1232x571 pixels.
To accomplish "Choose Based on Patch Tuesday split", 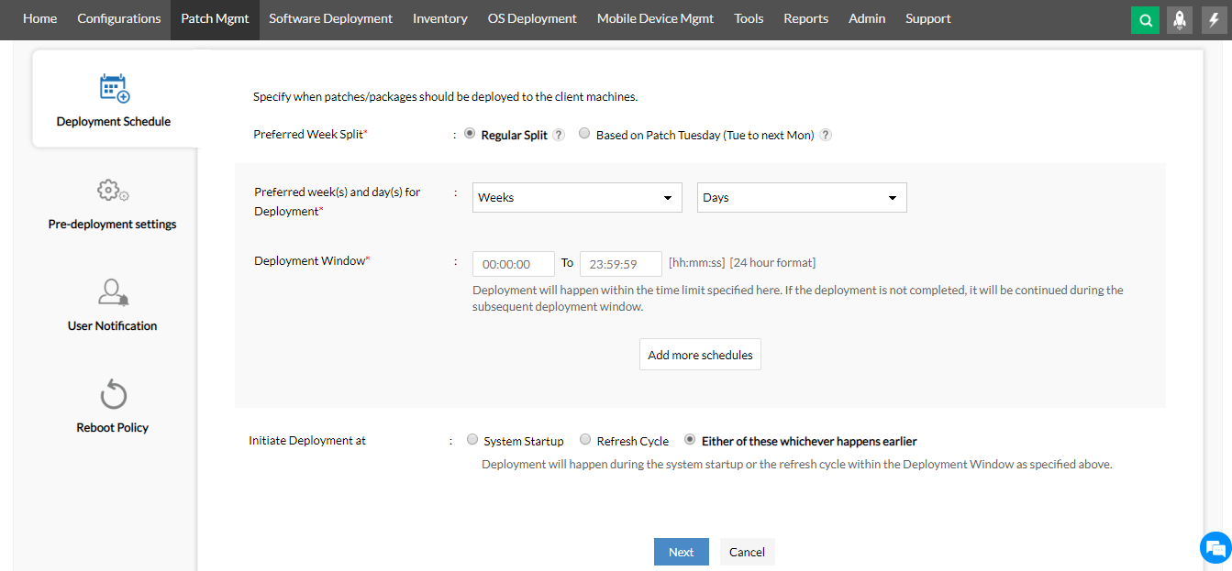I will [x=584, y=133].
